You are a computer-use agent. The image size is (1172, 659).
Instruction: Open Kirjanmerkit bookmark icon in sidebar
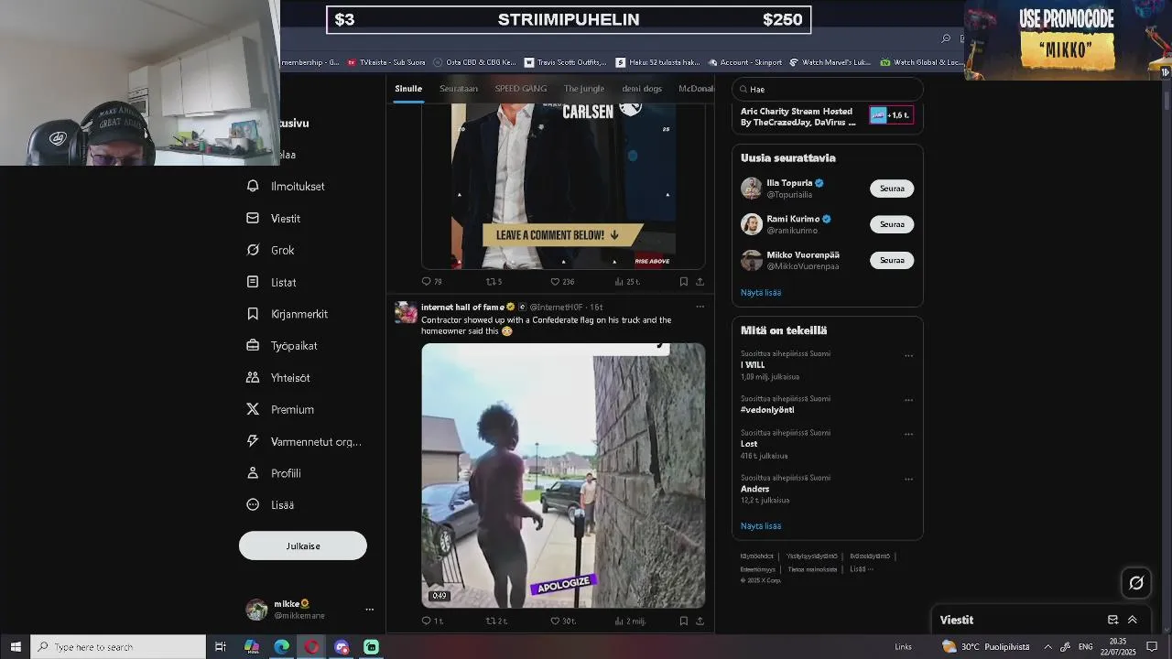click(x=253, y=314)
